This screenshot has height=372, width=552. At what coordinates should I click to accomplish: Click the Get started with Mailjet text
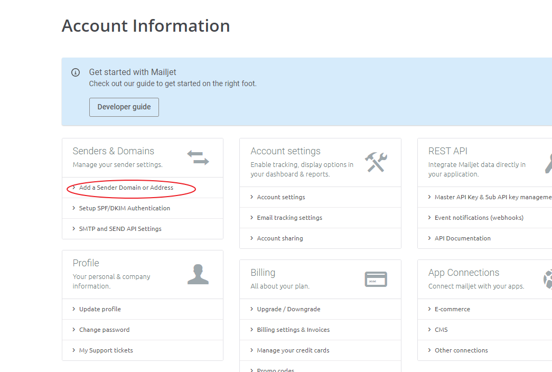tap(133, 72)
